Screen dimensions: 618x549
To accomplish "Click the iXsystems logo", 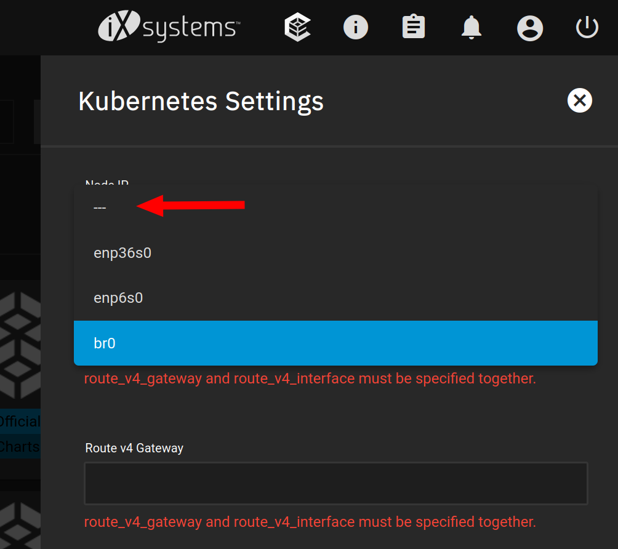I will click(169, 26).
